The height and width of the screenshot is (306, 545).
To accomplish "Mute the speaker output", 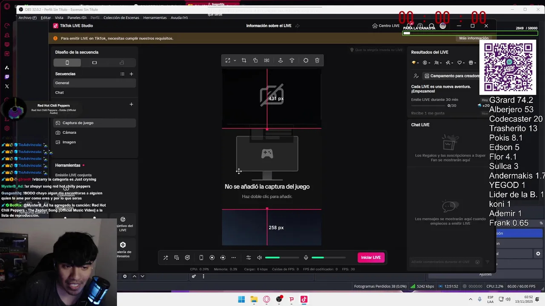I will click(259, 258).
